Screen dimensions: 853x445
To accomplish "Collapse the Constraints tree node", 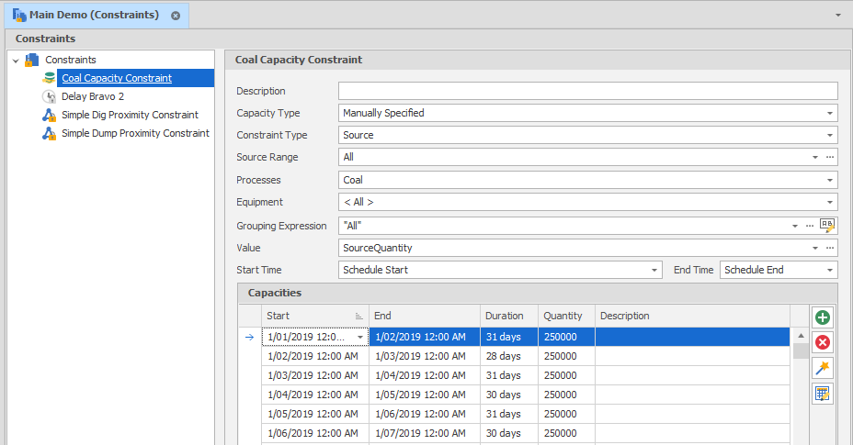I will point(16,60).
